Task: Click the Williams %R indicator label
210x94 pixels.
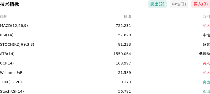Action: [11, 73]
